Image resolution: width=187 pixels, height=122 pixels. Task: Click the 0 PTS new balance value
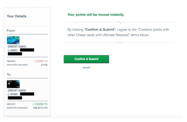pos(44,65)
